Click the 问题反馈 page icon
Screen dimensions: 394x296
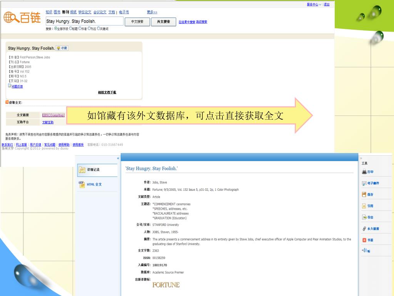point(10,86)
